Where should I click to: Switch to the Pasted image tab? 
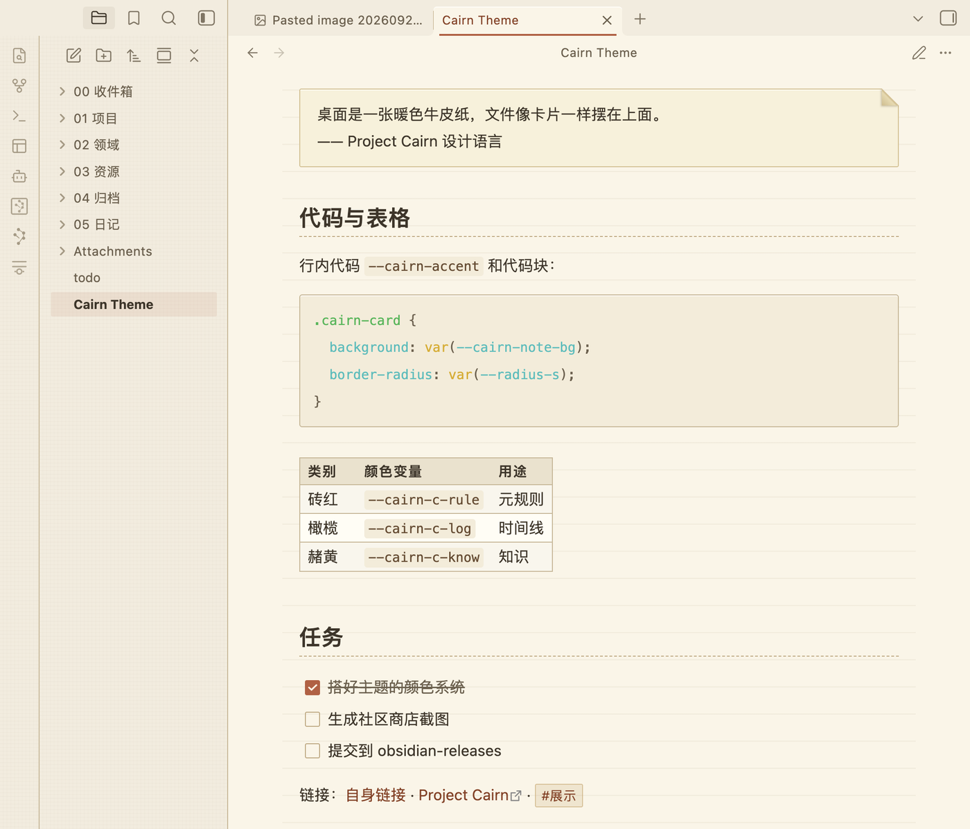[x=338, y=20]
